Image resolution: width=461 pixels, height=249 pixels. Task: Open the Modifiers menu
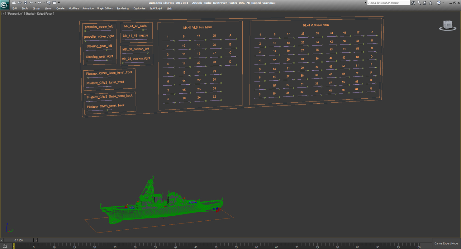click(x=74, y=8)
